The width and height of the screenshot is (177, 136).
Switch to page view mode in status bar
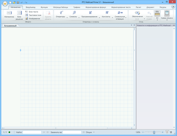tap(167, 132)
